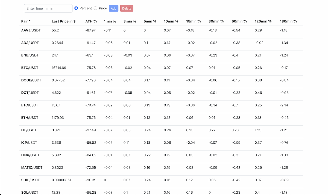Viewport: 328px width, 195px height.
Task: Sort by 3min % column header
Action: (x=130, y=21)
